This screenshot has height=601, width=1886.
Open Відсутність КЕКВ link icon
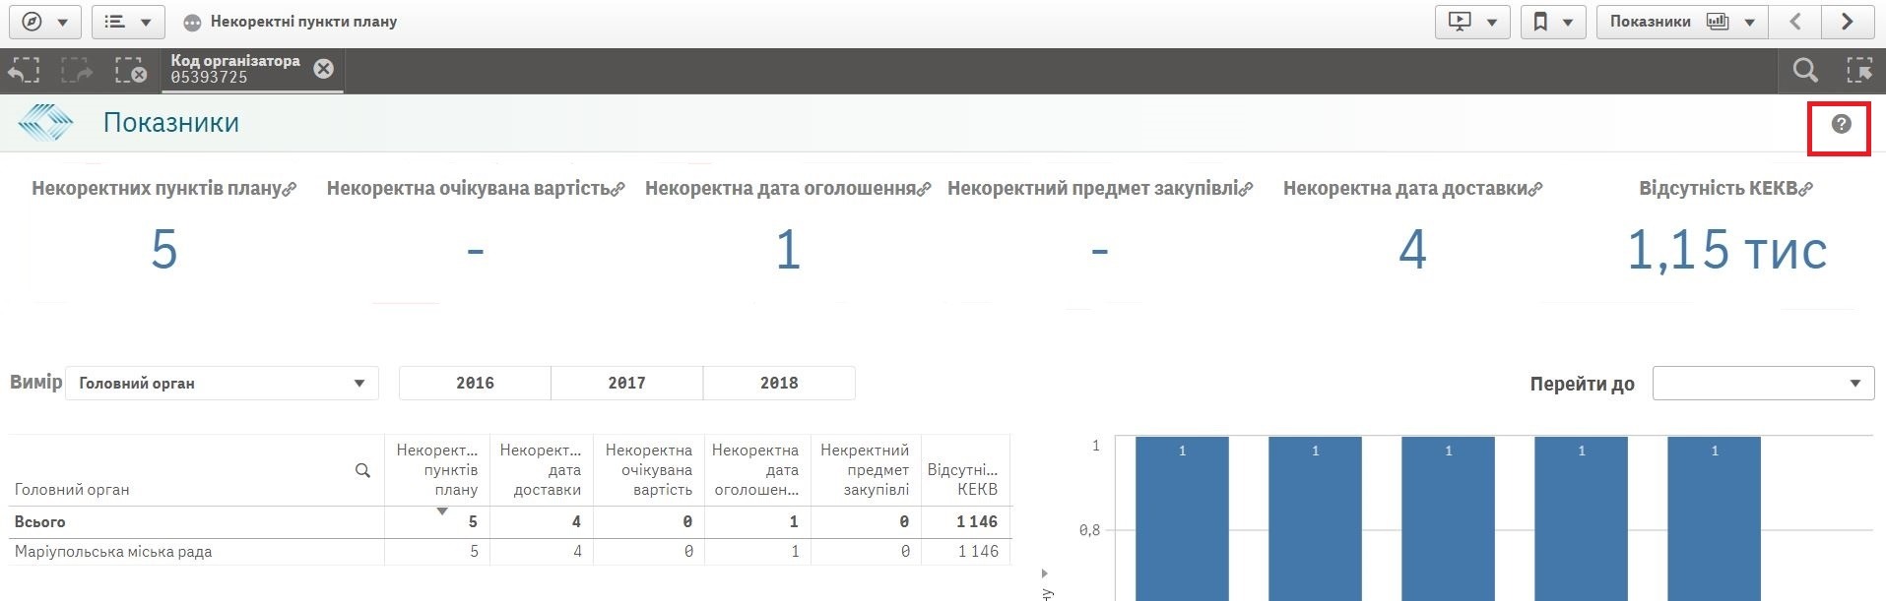tap(1805, 190)
